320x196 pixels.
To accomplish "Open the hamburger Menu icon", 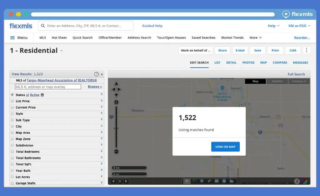I will pyautogui.click(x=12, y=38).
